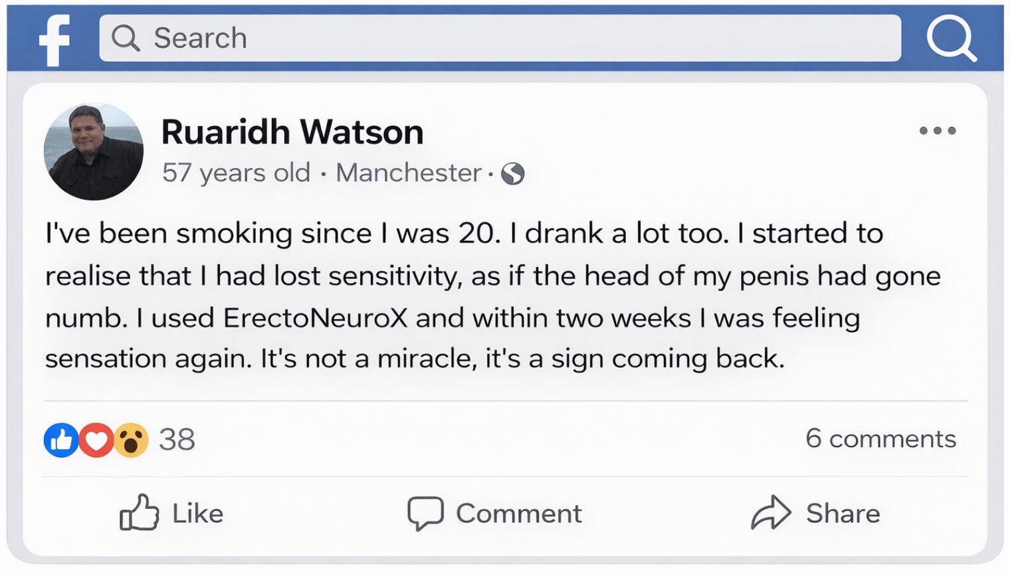Click the Comment speech bubble icon
The width and height of the screenshot is (1010, 578).
pyautogui.click(x=425, y=513)
